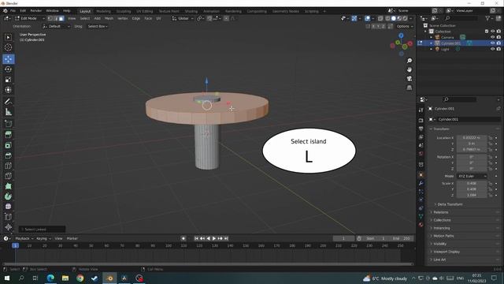Expand Camera item in outliner
This screenshot has height=284, width=504.
point(432,37)
